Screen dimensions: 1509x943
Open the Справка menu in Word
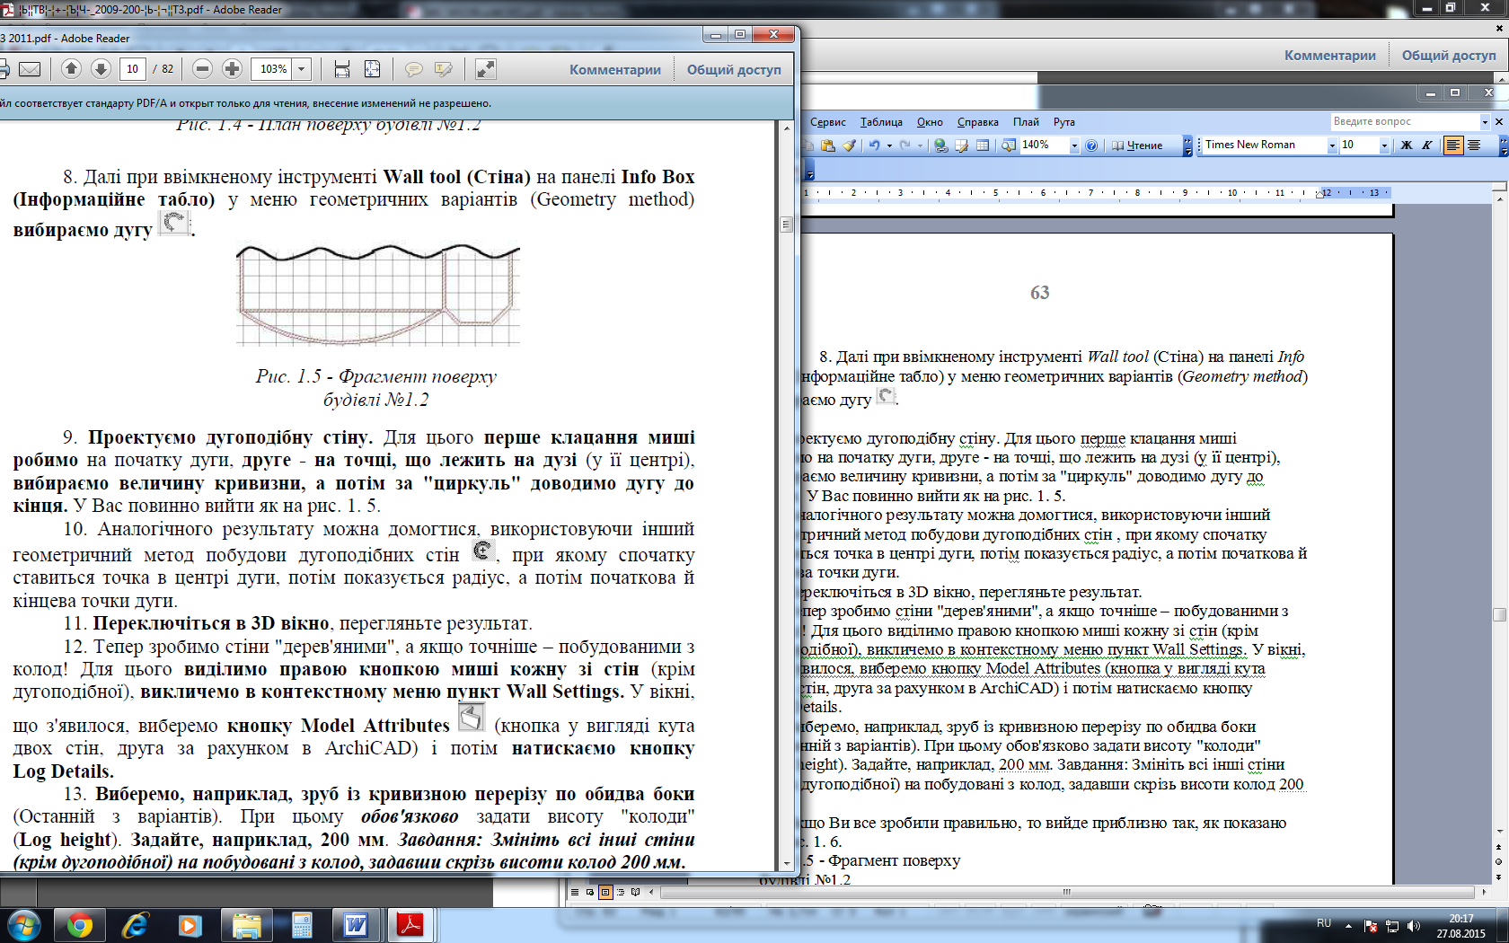(978, 122)
